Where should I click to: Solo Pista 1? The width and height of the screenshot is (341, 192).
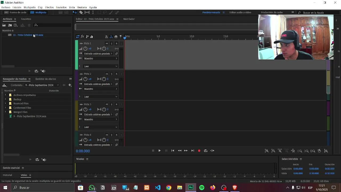point(112,43)
